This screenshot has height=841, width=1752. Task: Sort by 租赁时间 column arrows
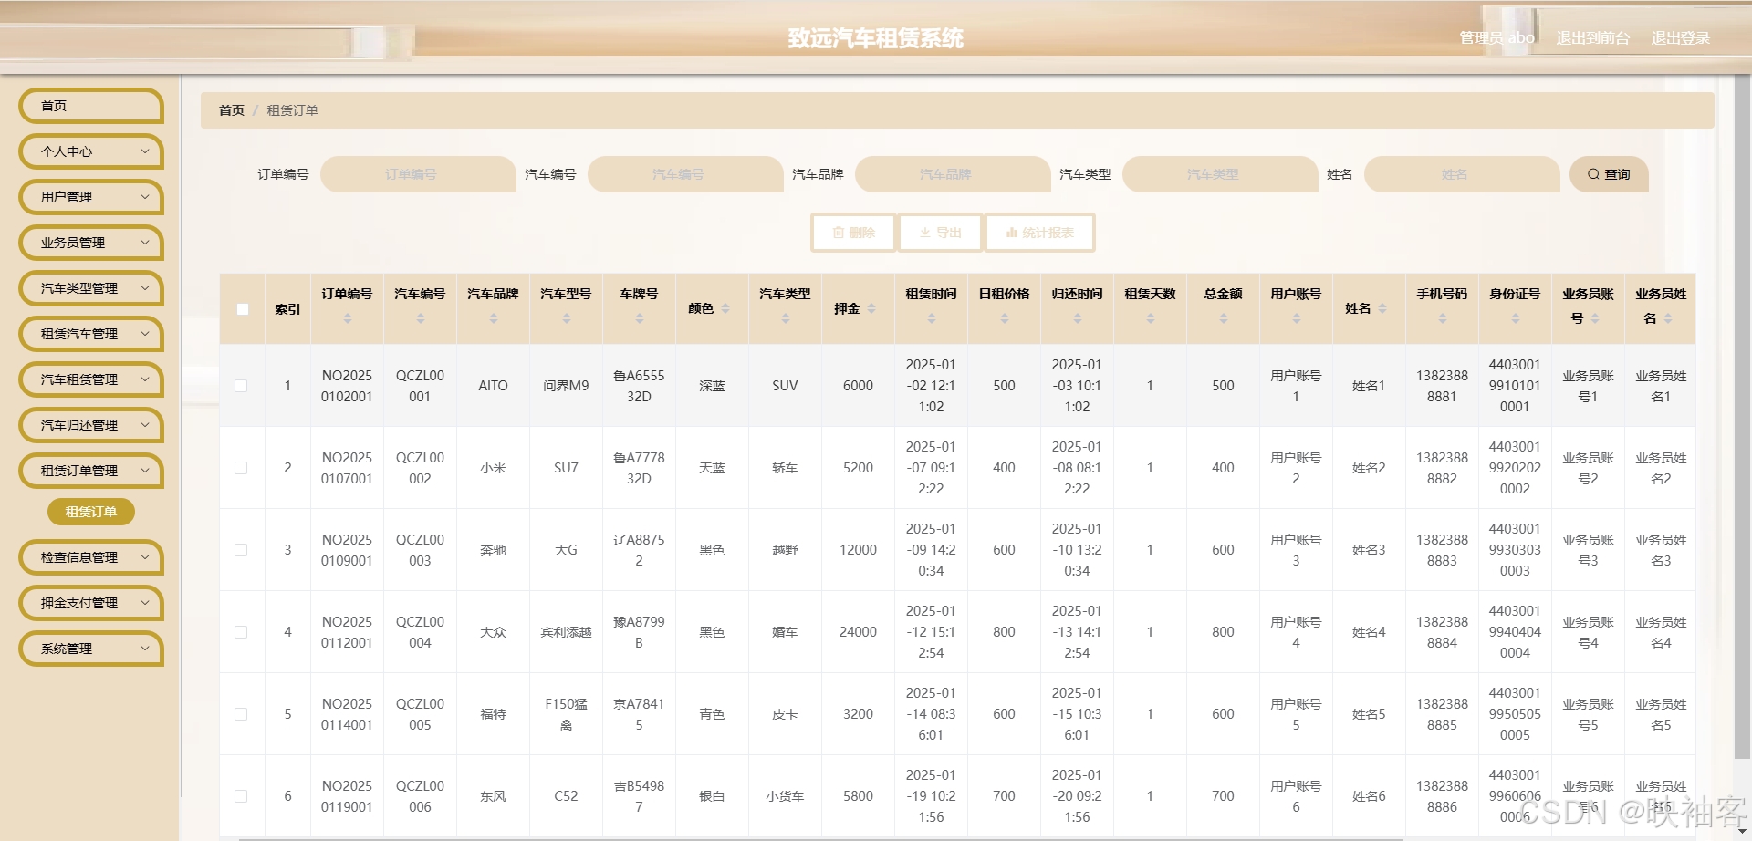coord(931,318)
